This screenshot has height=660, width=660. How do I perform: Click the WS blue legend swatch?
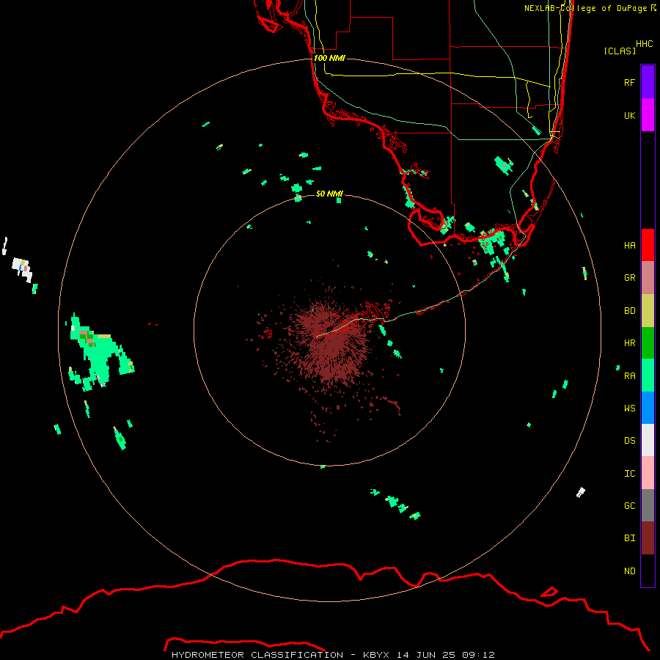[x=648, y=408]
